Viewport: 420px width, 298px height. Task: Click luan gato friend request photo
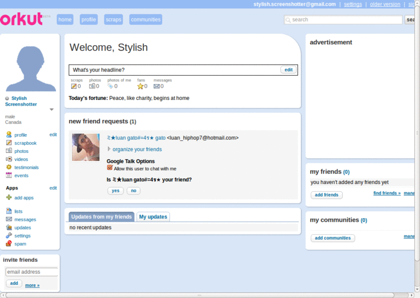point(86,147)
